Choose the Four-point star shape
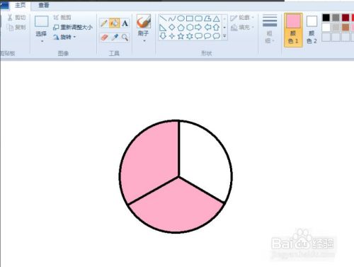354x267 pixels. (172, 36)
